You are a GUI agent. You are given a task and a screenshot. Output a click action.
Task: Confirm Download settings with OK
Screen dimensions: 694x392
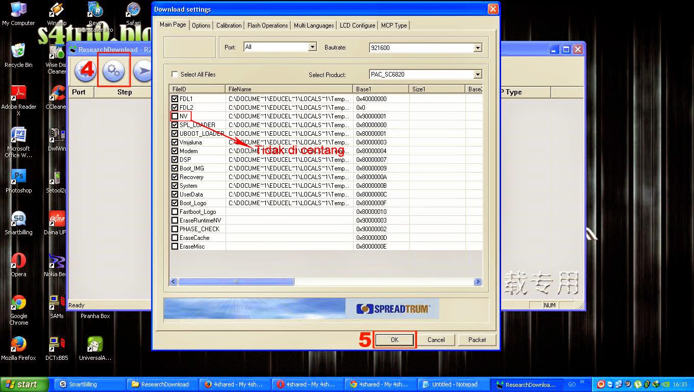[394, 340]
